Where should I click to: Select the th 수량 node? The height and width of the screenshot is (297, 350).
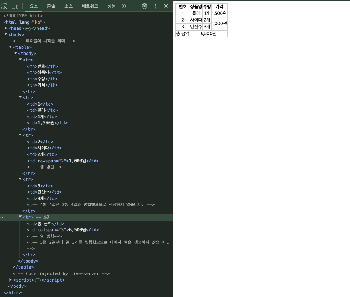42,79
